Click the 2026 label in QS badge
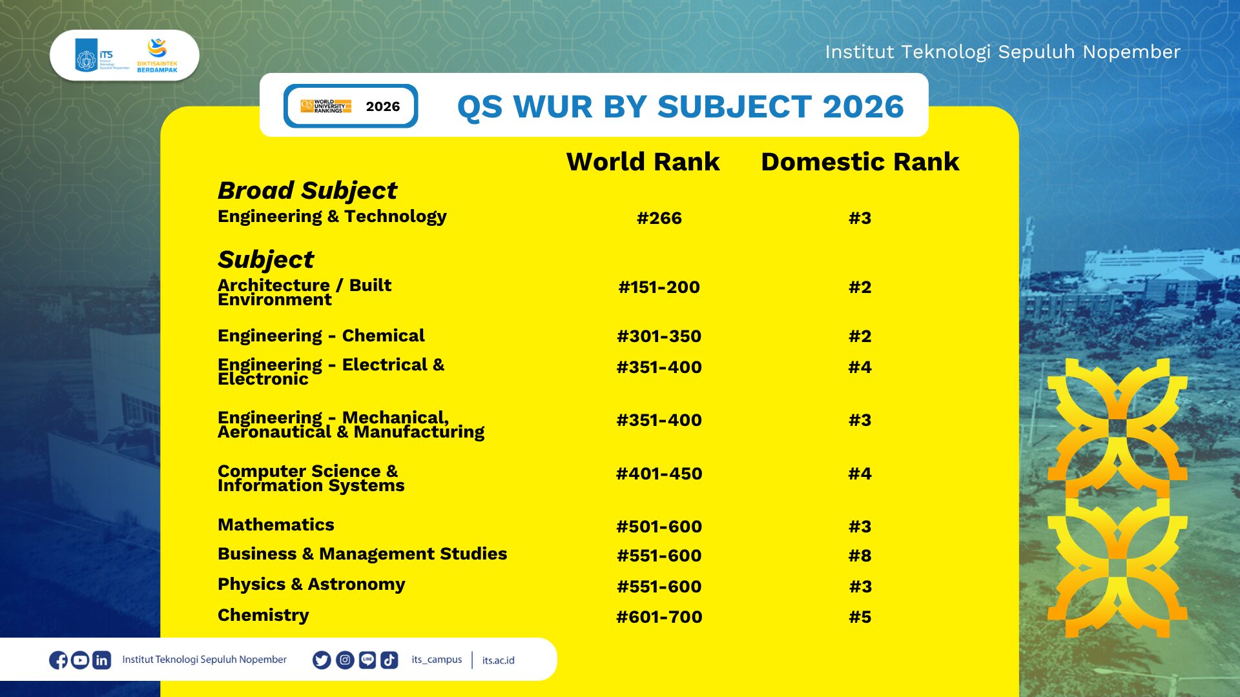The image size is (1240, 697). [382, 106]
